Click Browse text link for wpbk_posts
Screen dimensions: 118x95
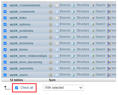tap(65, 37)
